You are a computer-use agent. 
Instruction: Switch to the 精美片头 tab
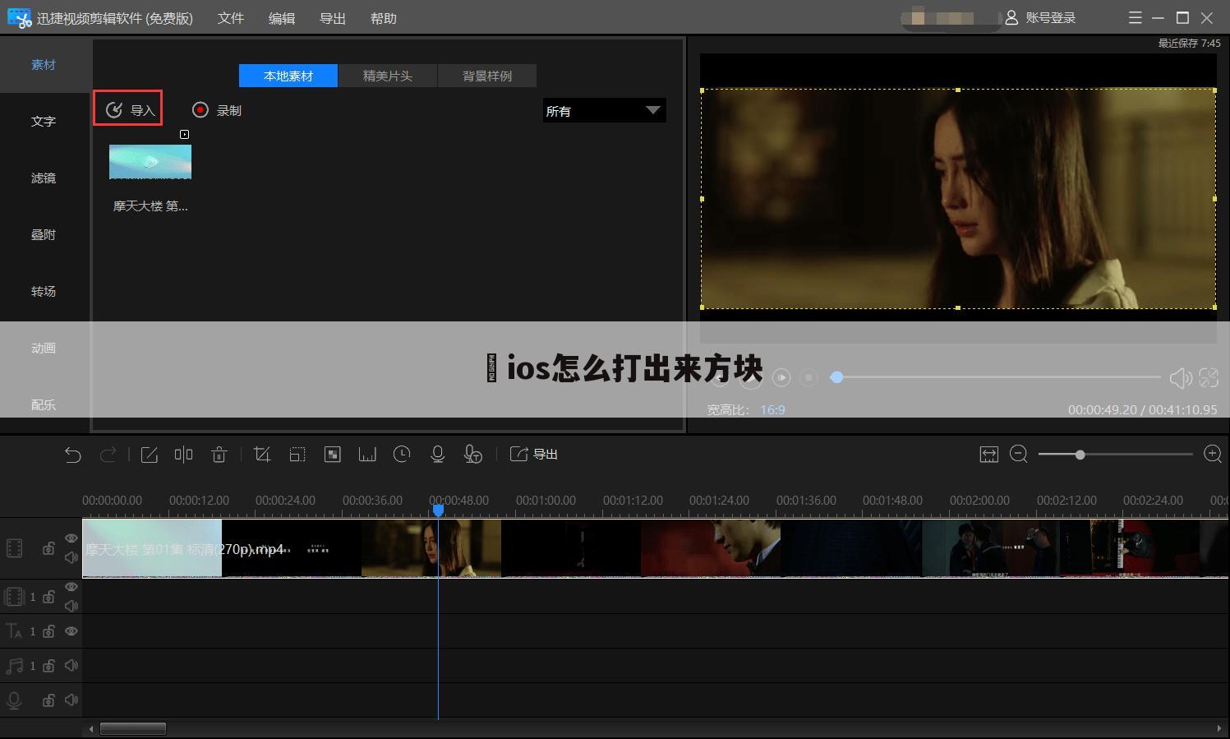click(x=388, y=76)
